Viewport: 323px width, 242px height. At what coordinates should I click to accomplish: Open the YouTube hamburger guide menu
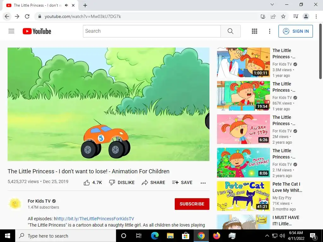click(x=11, y=31)
